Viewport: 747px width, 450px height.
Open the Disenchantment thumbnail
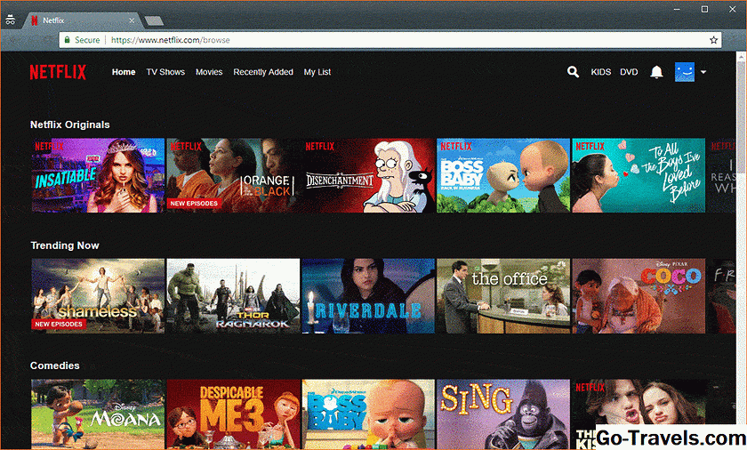point(367,175)
